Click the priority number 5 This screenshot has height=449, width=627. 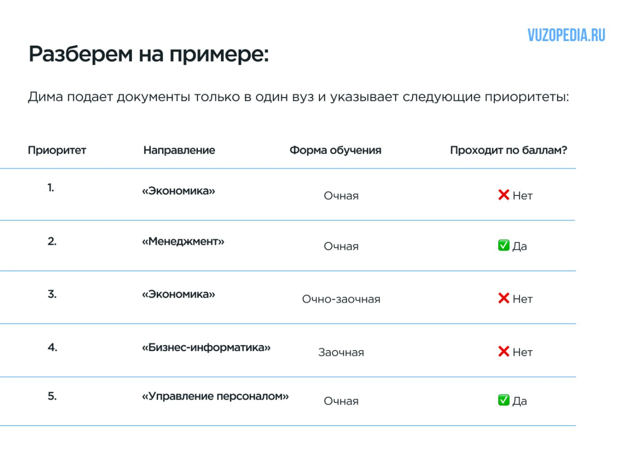click(52, 396)
